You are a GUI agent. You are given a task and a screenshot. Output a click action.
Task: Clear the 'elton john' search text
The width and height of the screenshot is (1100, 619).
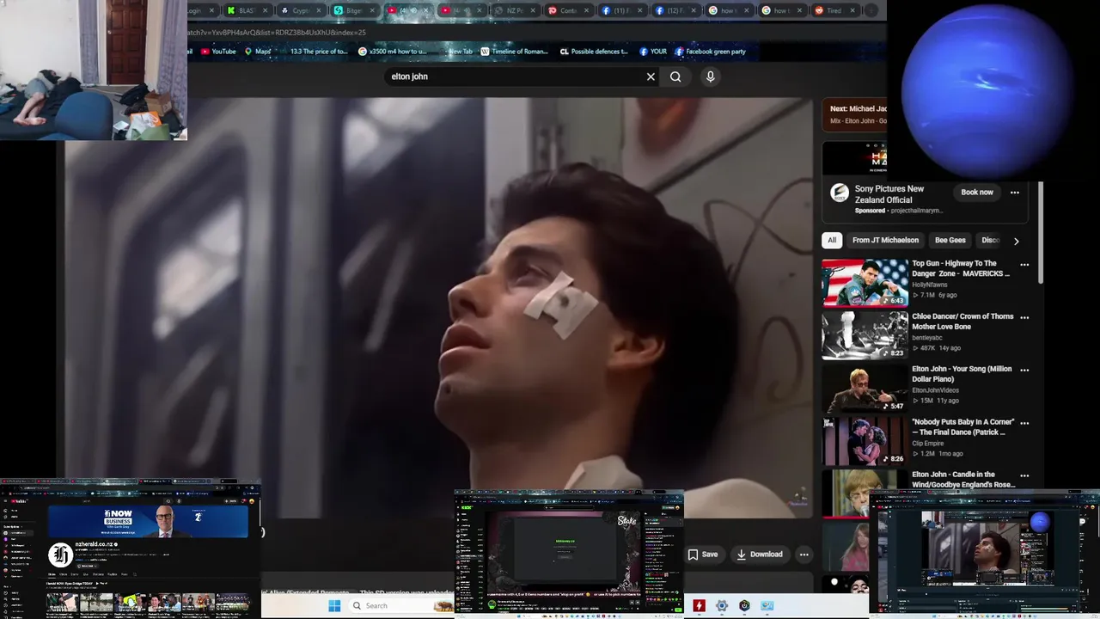[651, 77]
